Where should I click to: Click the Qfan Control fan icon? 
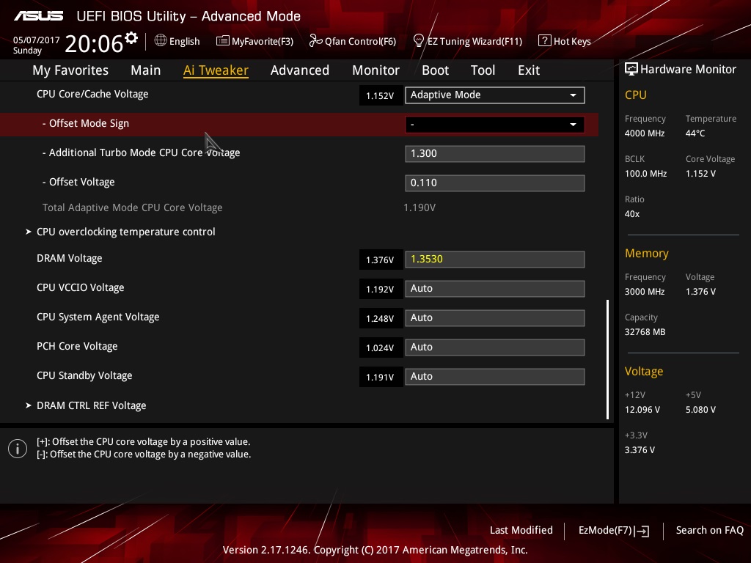(x=315, y=41)
